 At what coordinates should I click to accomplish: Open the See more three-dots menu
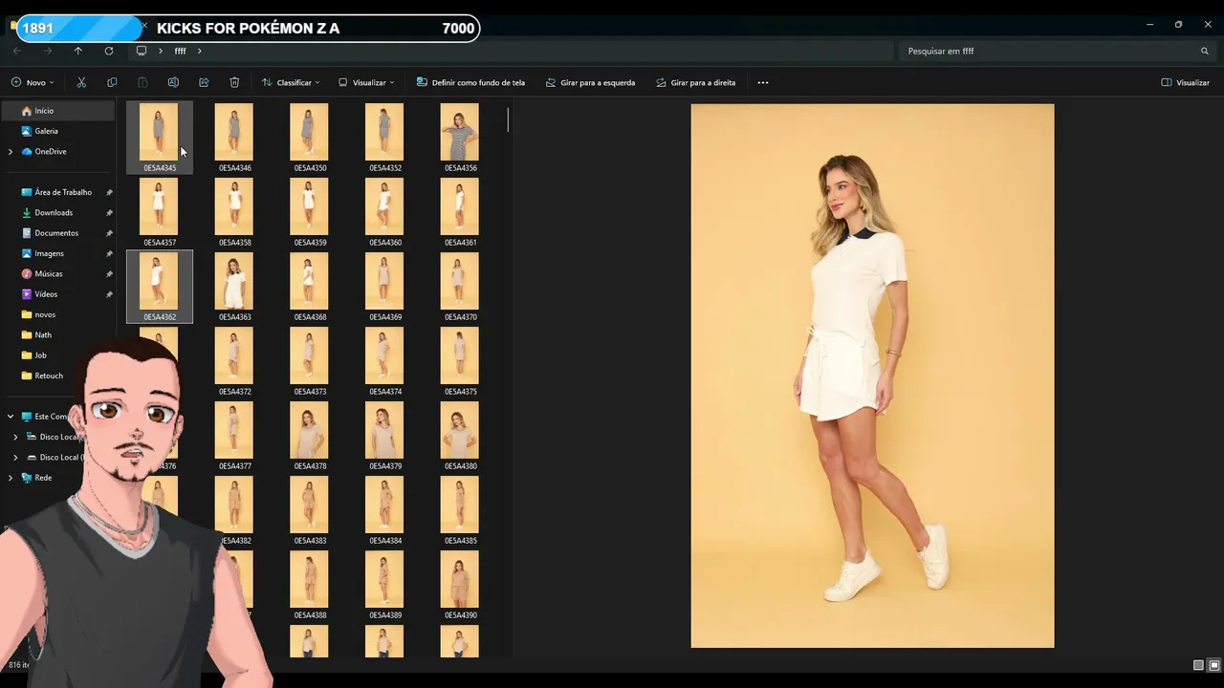(763, 82)
